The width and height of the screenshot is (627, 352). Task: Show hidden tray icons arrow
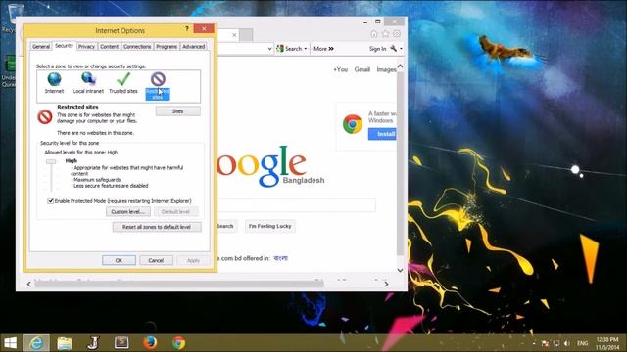534,343
